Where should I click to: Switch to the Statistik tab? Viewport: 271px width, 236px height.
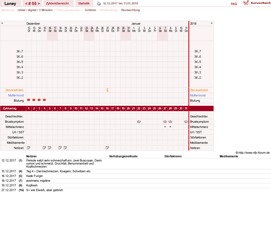[84, 3]
